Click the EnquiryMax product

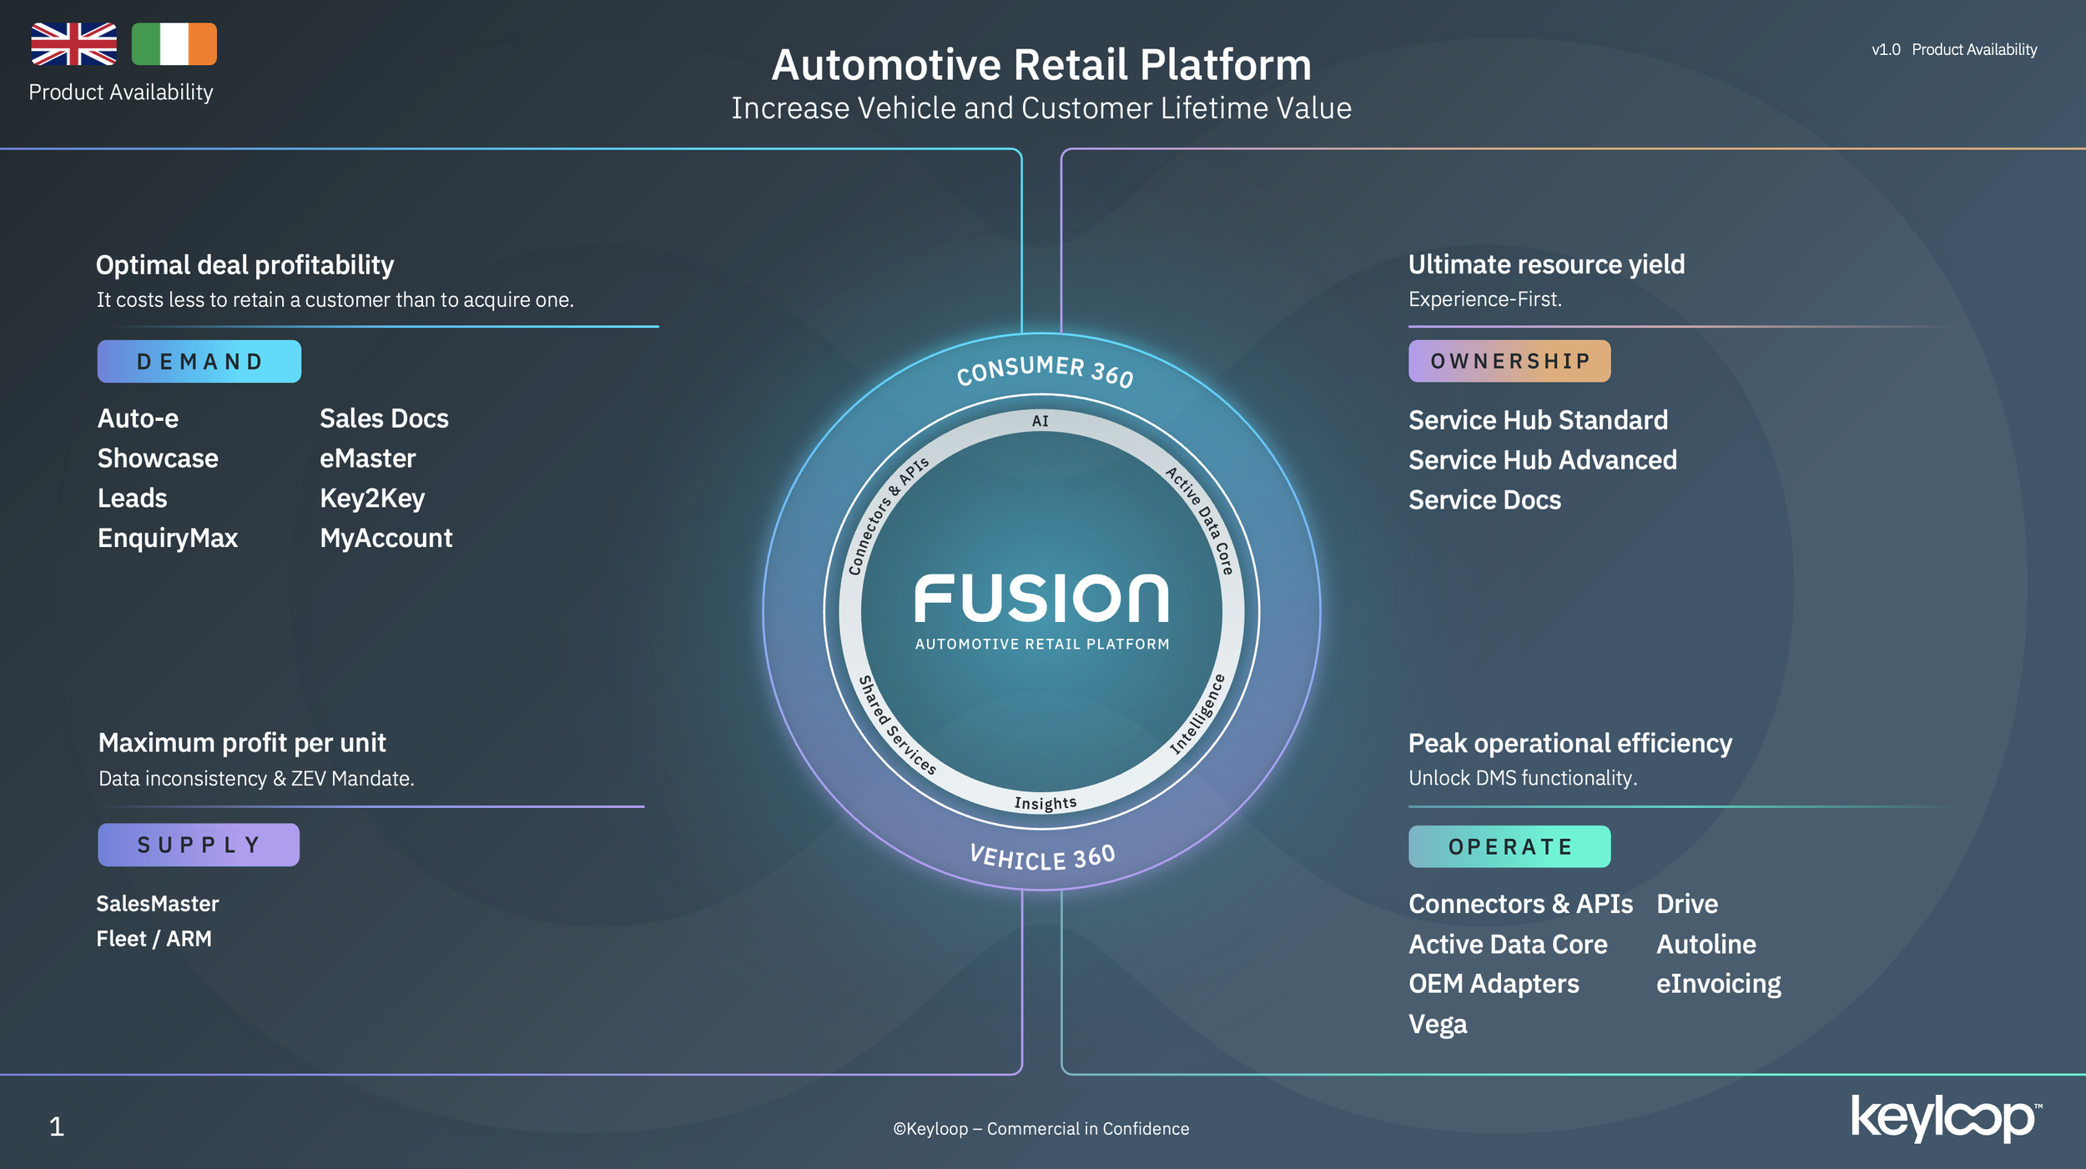pyautogui.click(x=168, y=539)
